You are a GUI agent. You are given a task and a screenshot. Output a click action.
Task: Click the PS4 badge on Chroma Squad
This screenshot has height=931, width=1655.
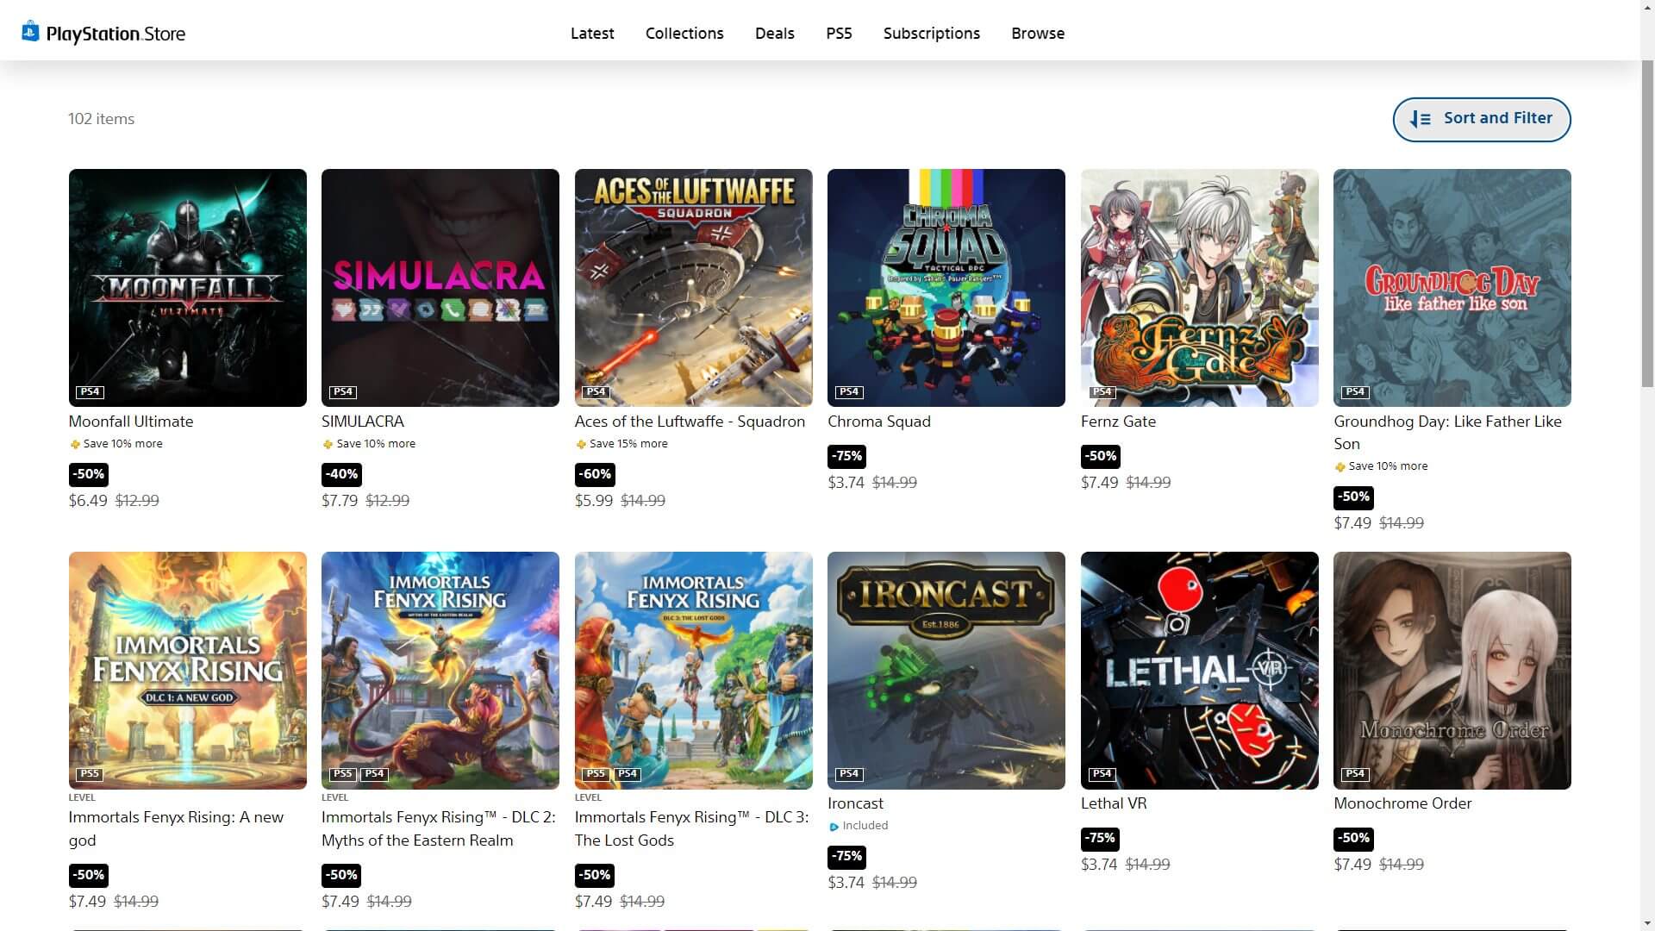pyautogui.click(x=849, y=392)
